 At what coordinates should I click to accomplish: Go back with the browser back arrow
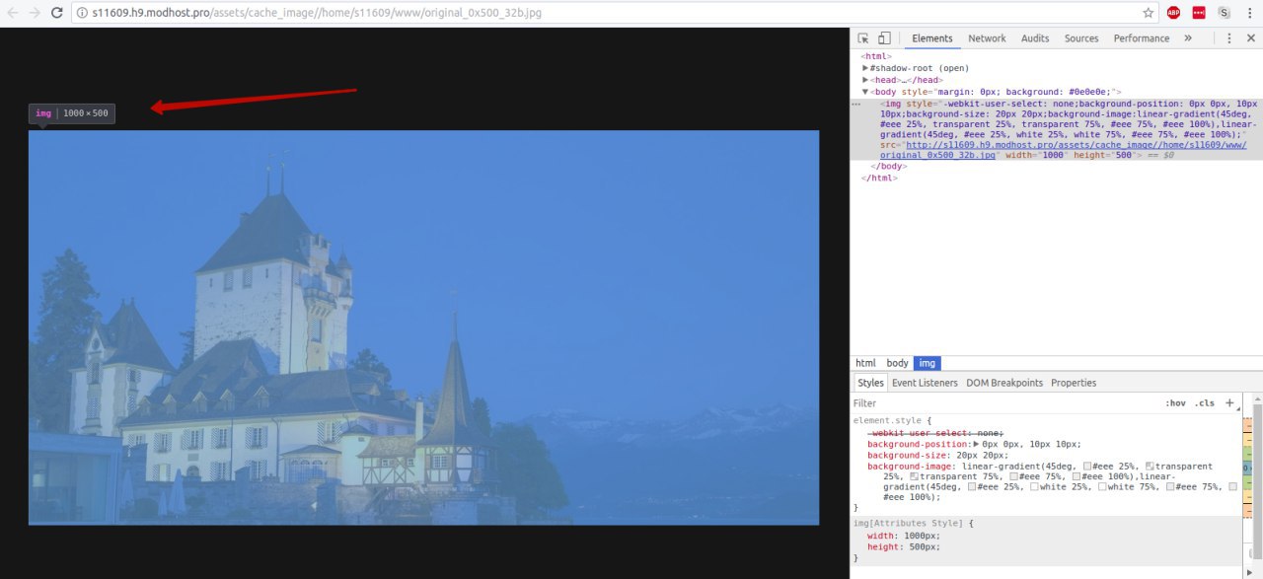[12, 13]
